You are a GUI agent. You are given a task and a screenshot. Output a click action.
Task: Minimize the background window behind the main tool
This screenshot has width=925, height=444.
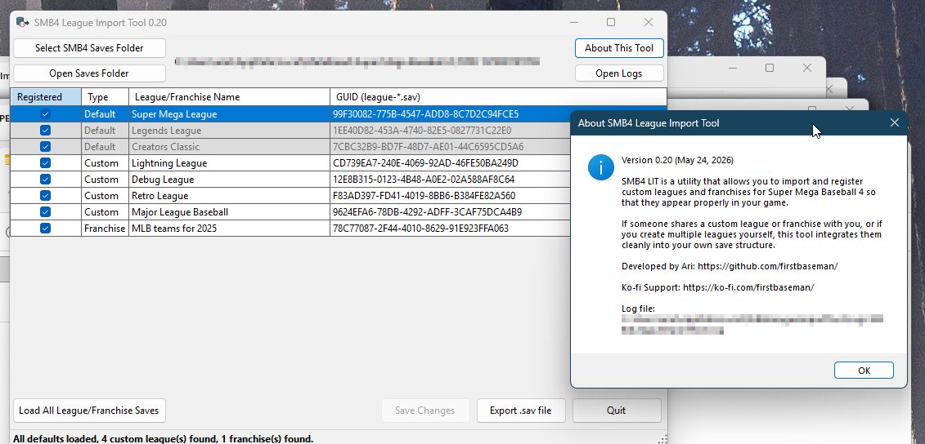click(732, 68)
